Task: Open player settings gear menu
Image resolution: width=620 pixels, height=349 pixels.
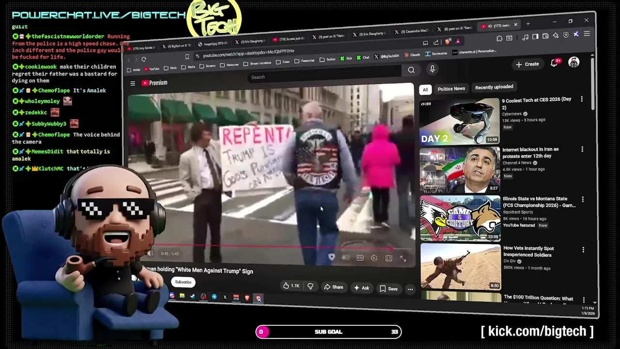Action: point(374,258)
